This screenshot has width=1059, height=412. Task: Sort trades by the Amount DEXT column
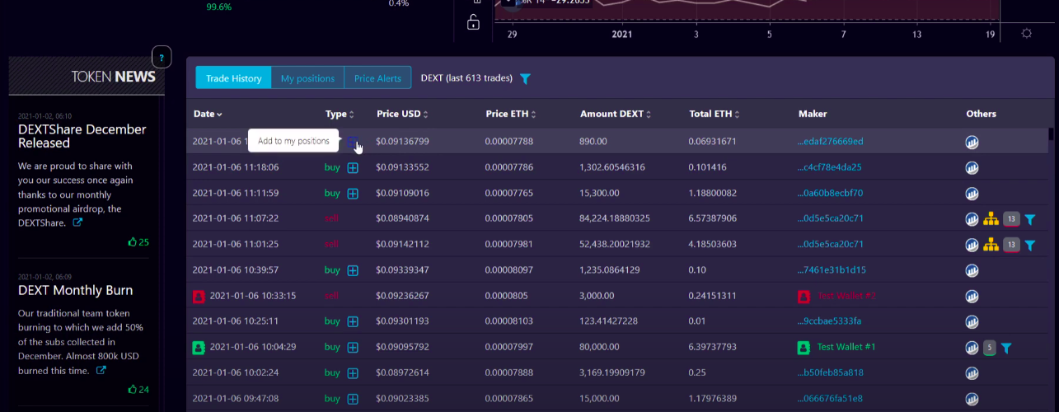617,114
